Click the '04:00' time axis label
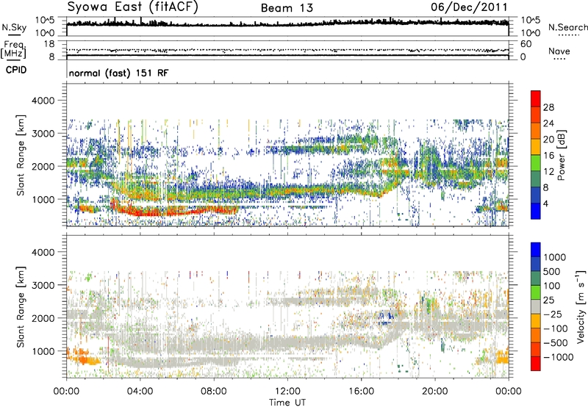This screenshot has width=588, height=407. (140, 392)
